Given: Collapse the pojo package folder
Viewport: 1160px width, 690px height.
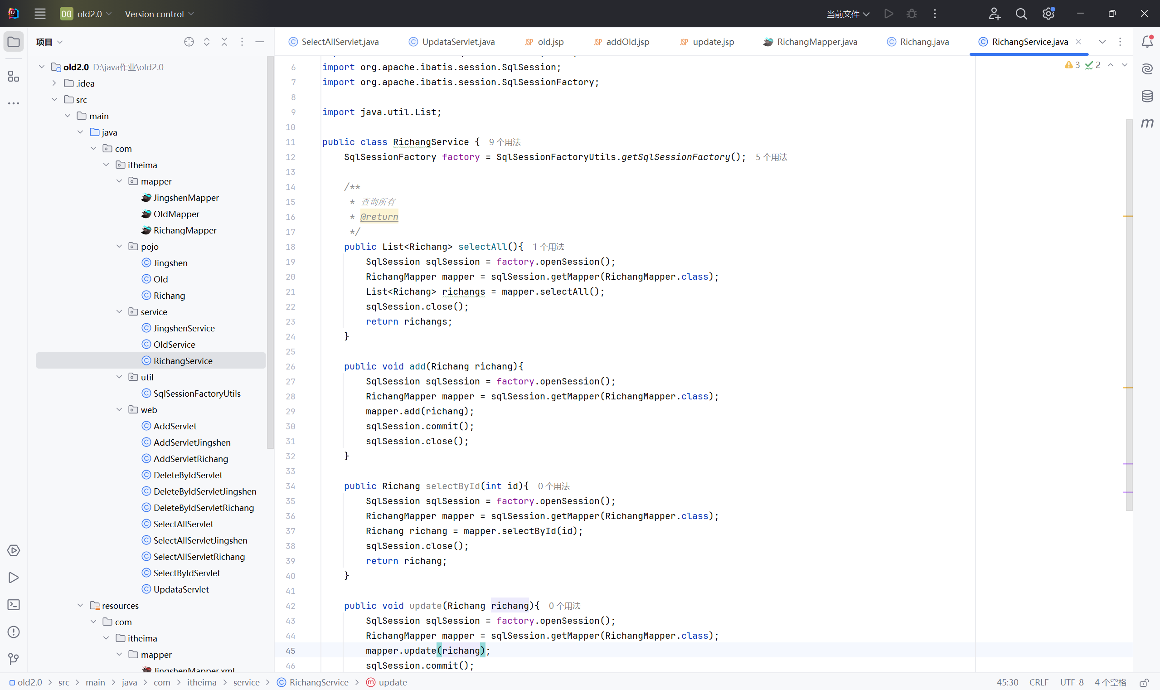Looking at the screenshot, I should pos(120,247).
